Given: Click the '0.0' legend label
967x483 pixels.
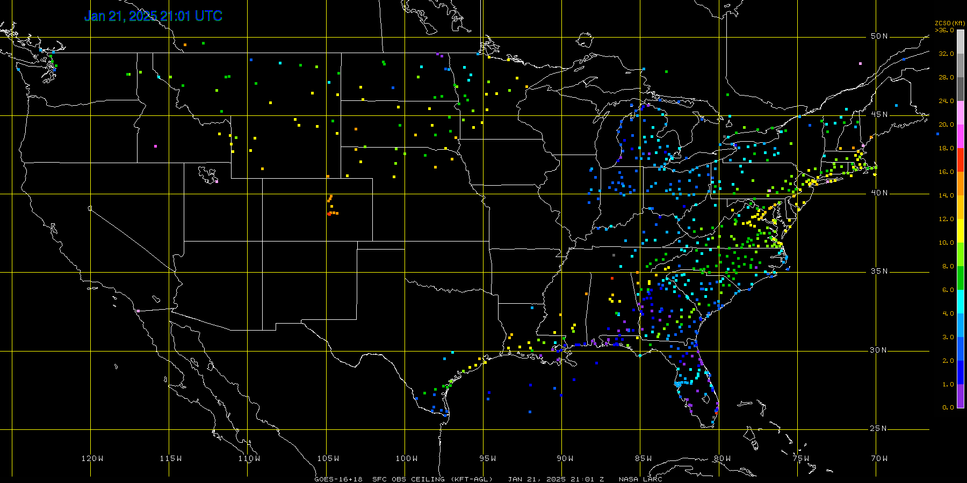Looking at the screenshot, I should pos(948,407).
